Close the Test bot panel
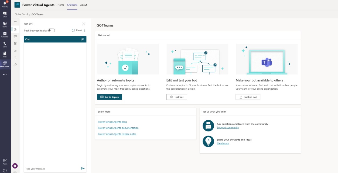 coord(84,24)
